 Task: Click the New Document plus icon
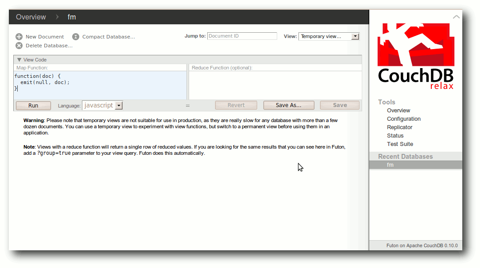click(x=19, y=37)
